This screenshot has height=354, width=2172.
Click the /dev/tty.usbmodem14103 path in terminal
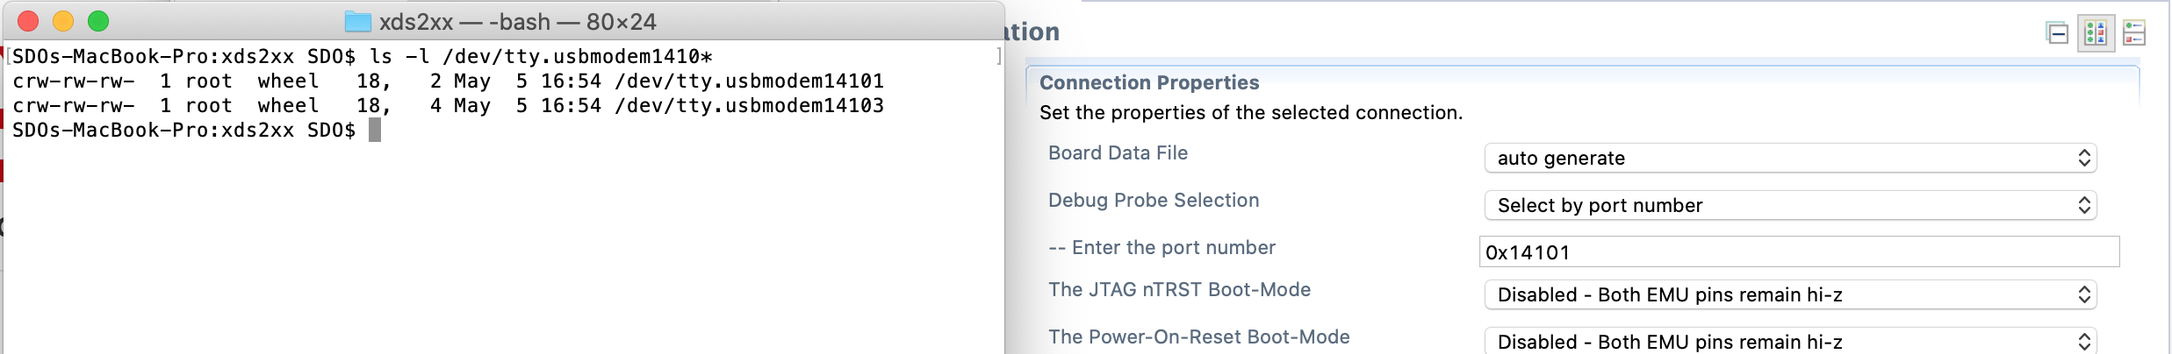(749, 106)
